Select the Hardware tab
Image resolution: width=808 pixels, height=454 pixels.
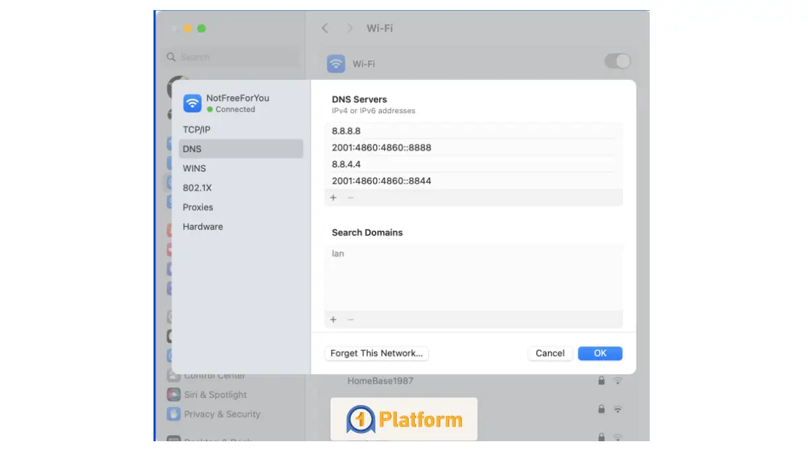(203, 227)
